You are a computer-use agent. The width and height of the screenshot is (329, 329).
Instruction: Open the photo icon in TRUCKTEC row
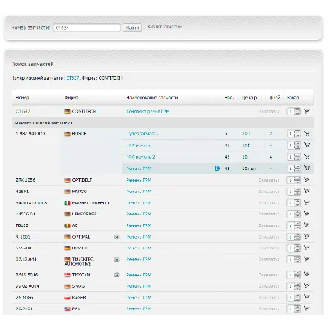coord(117,259)
